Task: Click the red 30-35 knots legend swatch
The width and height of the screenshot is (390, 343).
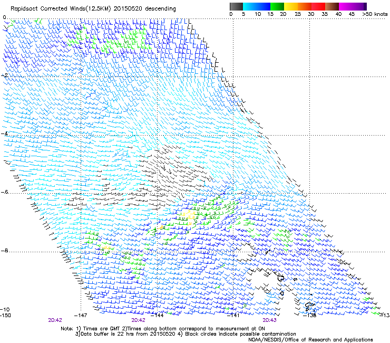Action: click(318, 6)
